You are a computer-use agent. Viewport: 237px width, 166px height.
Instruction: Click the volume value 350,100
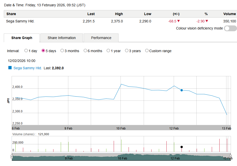click(x=230, y=21)
